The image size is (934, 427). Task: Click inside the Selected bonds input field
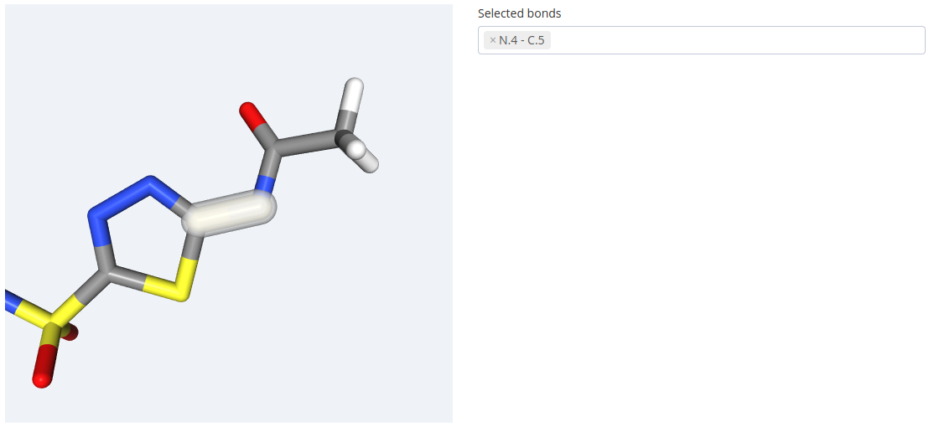click(x=701, y=40)
